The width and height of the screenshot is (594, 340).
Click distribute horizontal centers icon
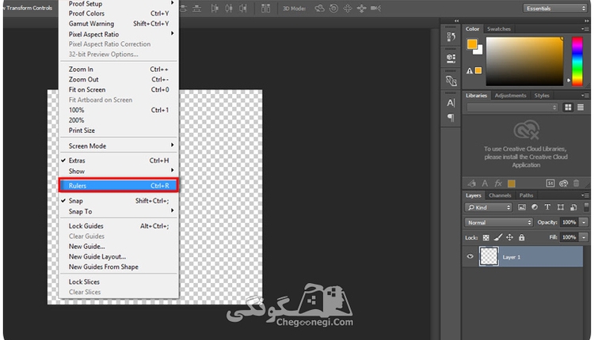coord(229,8)
